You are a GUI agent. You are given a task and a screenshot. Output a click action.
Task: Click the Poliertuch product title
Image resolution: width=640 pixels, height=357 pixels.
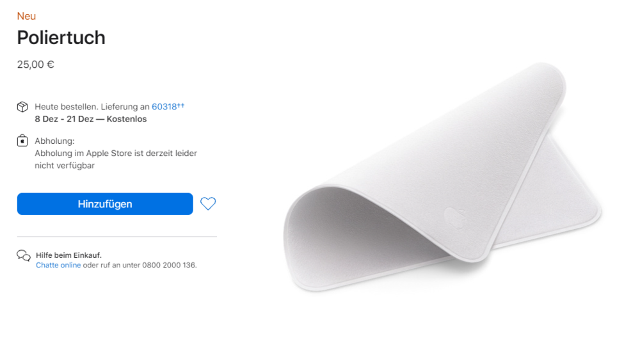(61, 38)
